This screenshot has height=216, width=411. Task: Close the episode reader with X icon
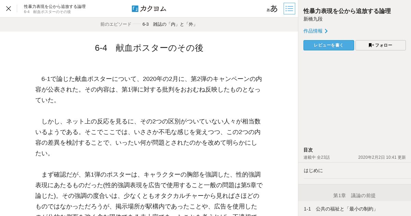coord(9,9)
